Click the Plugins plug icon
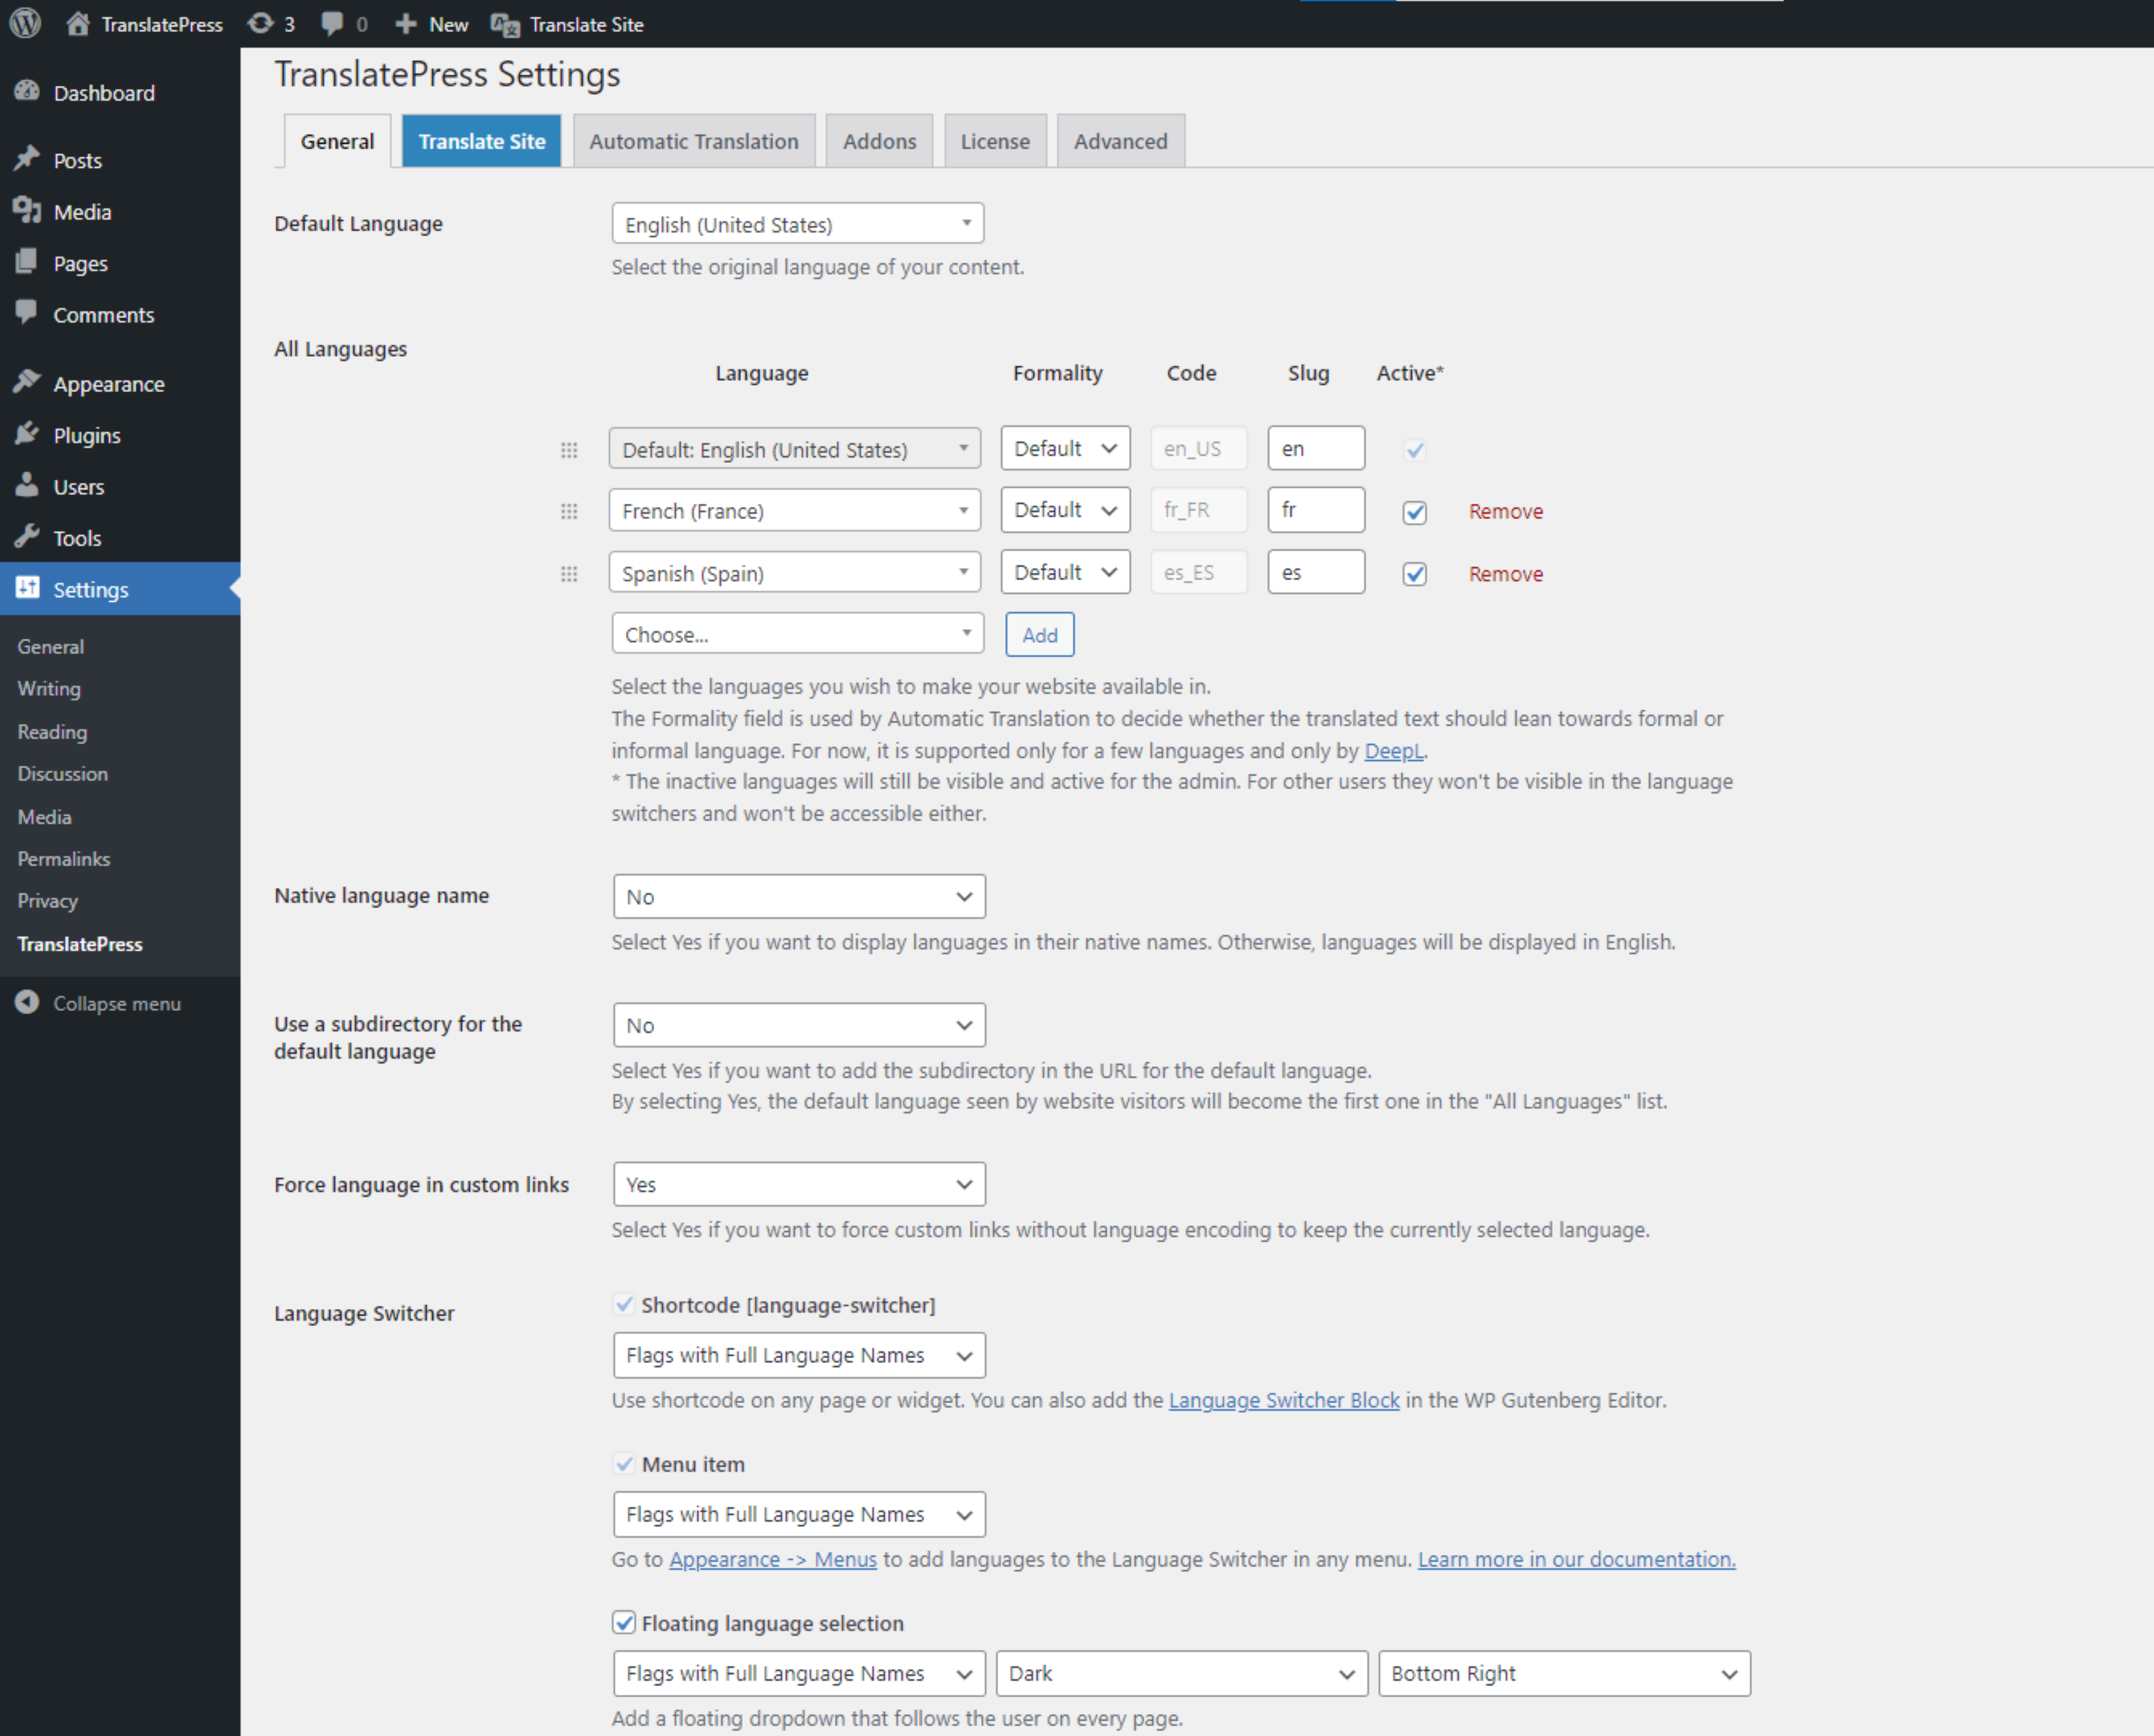This screenshot has height=1736, width=2154. click(27, 434)
